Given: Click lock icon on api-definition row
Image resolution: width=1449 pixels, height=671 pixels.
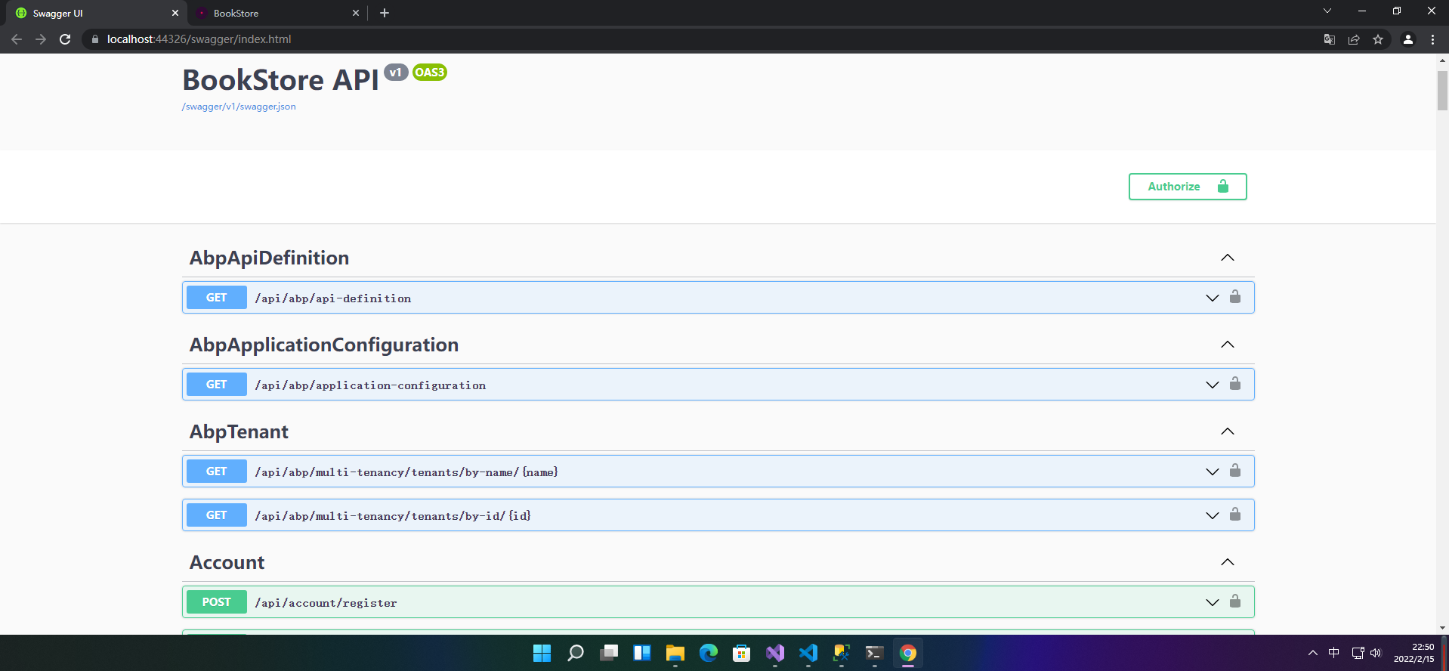Looking at the screenshot, I should point(1235,296).
